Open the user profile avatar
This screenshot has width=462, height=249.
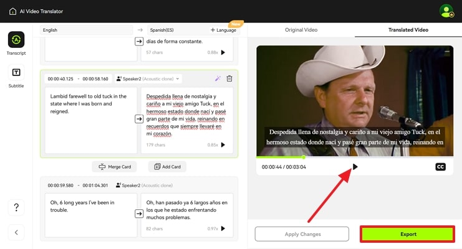446,11
